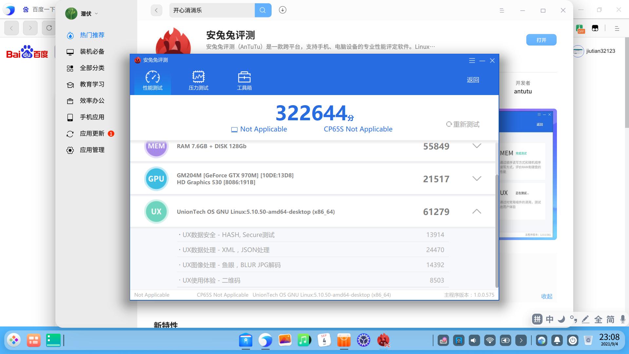Screen dimensions: 629x354
Task: Expand the MEM score details chevron
Action: [x=477, y=146]
